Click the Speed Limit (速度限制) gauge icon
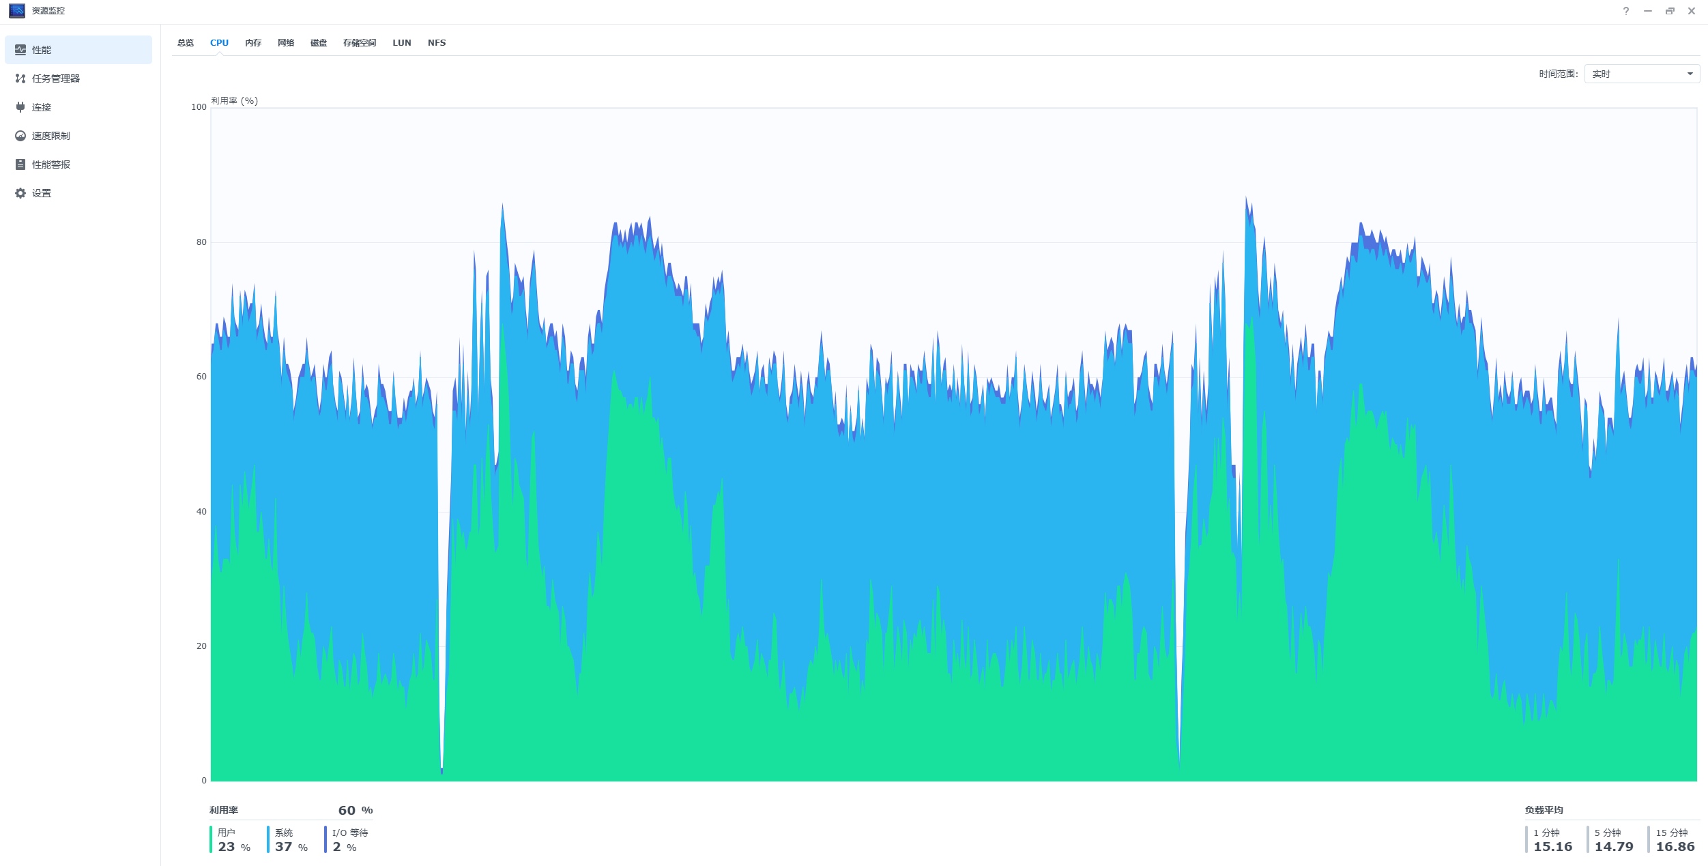The image size is (1708, 866). pyautogui.click(x=20, y=136)
